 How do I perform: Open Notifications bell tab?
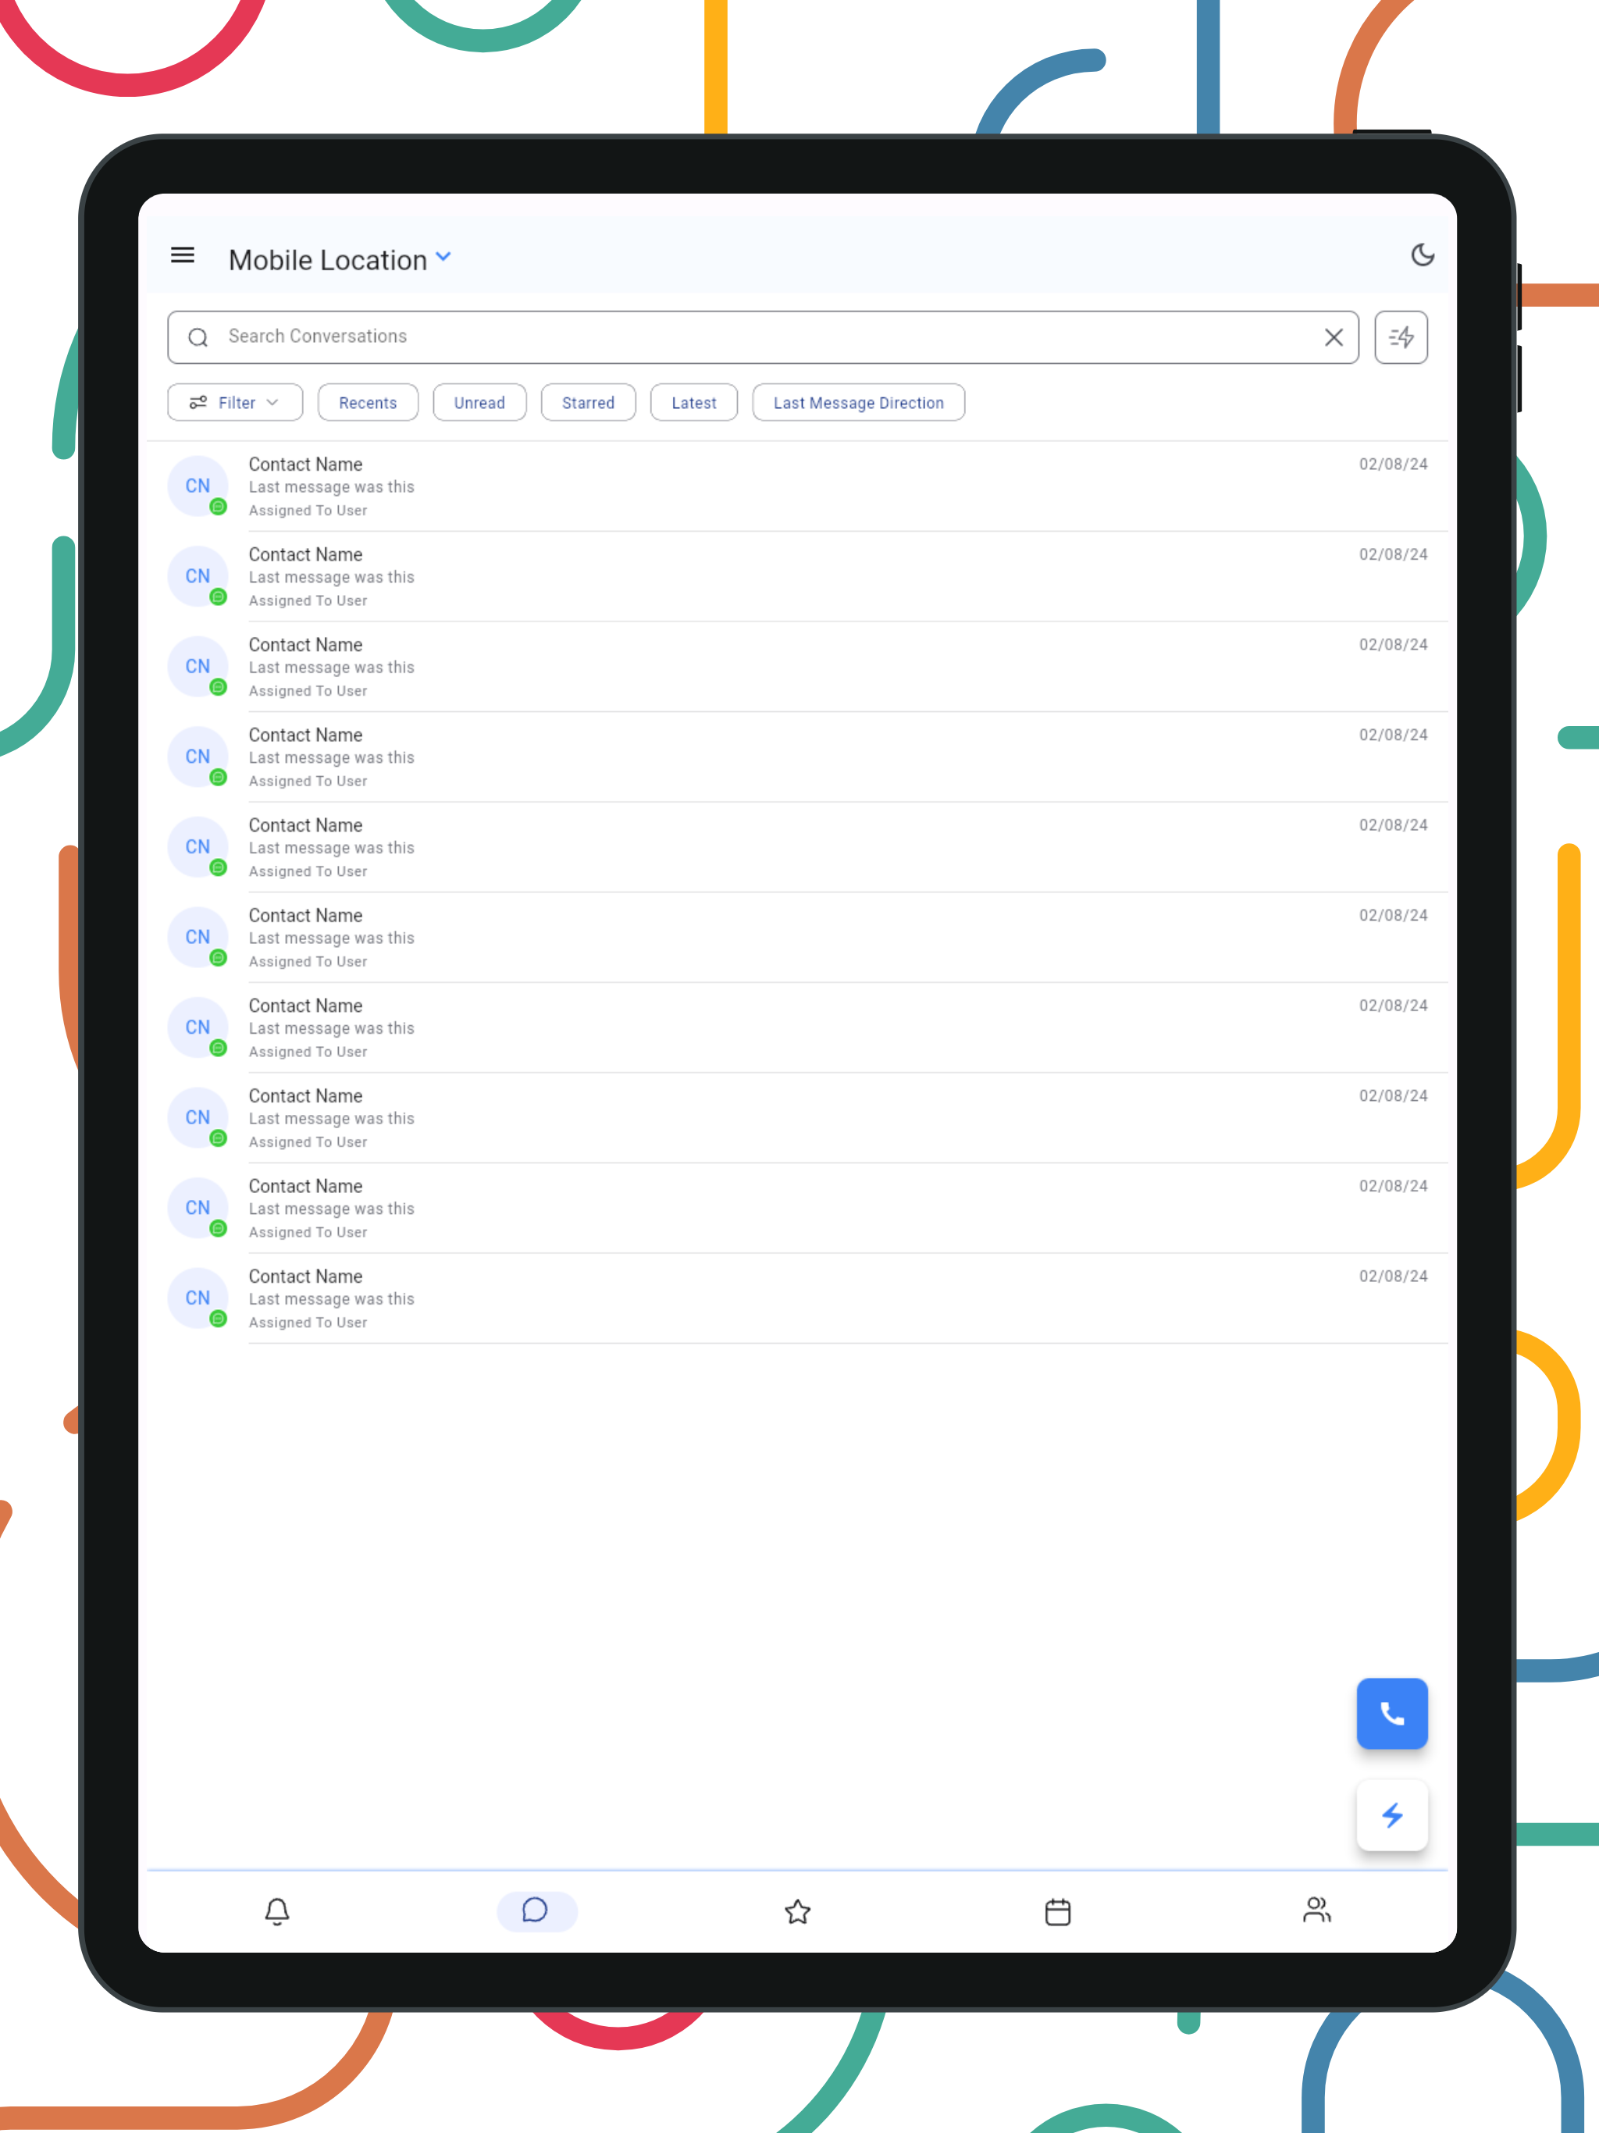277,1911
